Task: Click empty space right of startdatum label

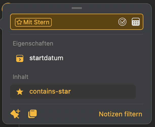Action: (101, 58)
